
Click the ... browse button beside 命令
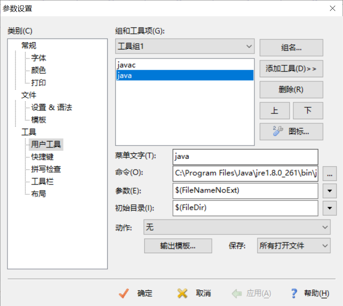(x=330, y=173)
